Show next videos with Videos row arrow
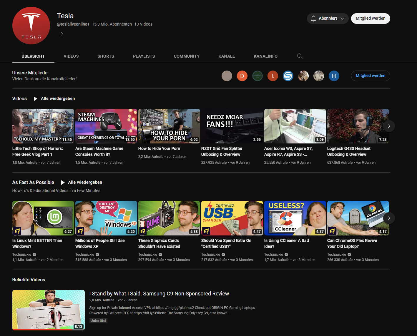 click(389, 126)
